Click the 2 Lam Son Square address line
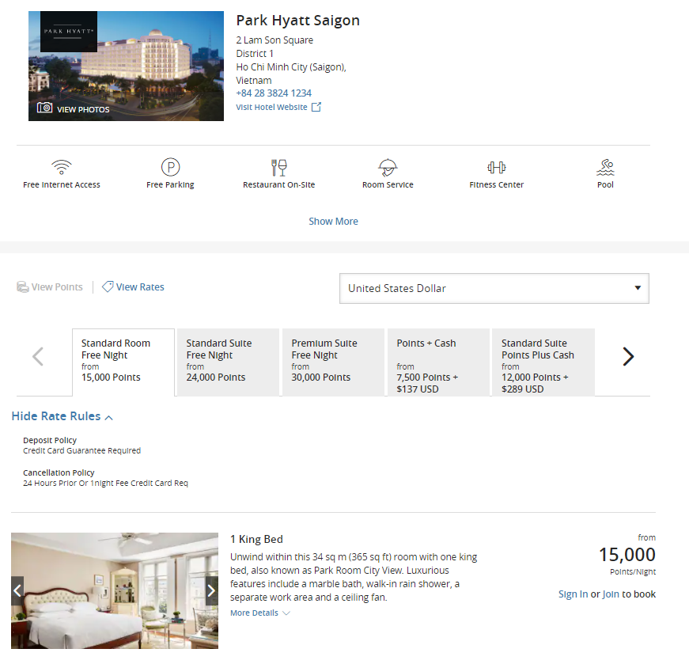 coord(274,40)
